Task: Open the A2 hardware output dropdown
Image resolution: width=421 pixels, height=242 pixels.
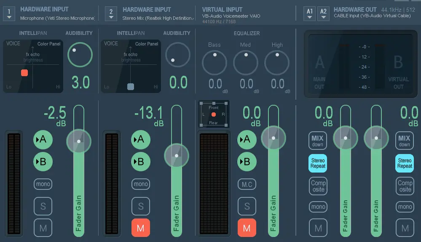Action: 323,13
